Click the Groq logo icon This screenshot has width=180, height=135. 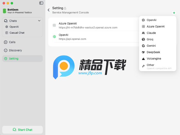143,39
